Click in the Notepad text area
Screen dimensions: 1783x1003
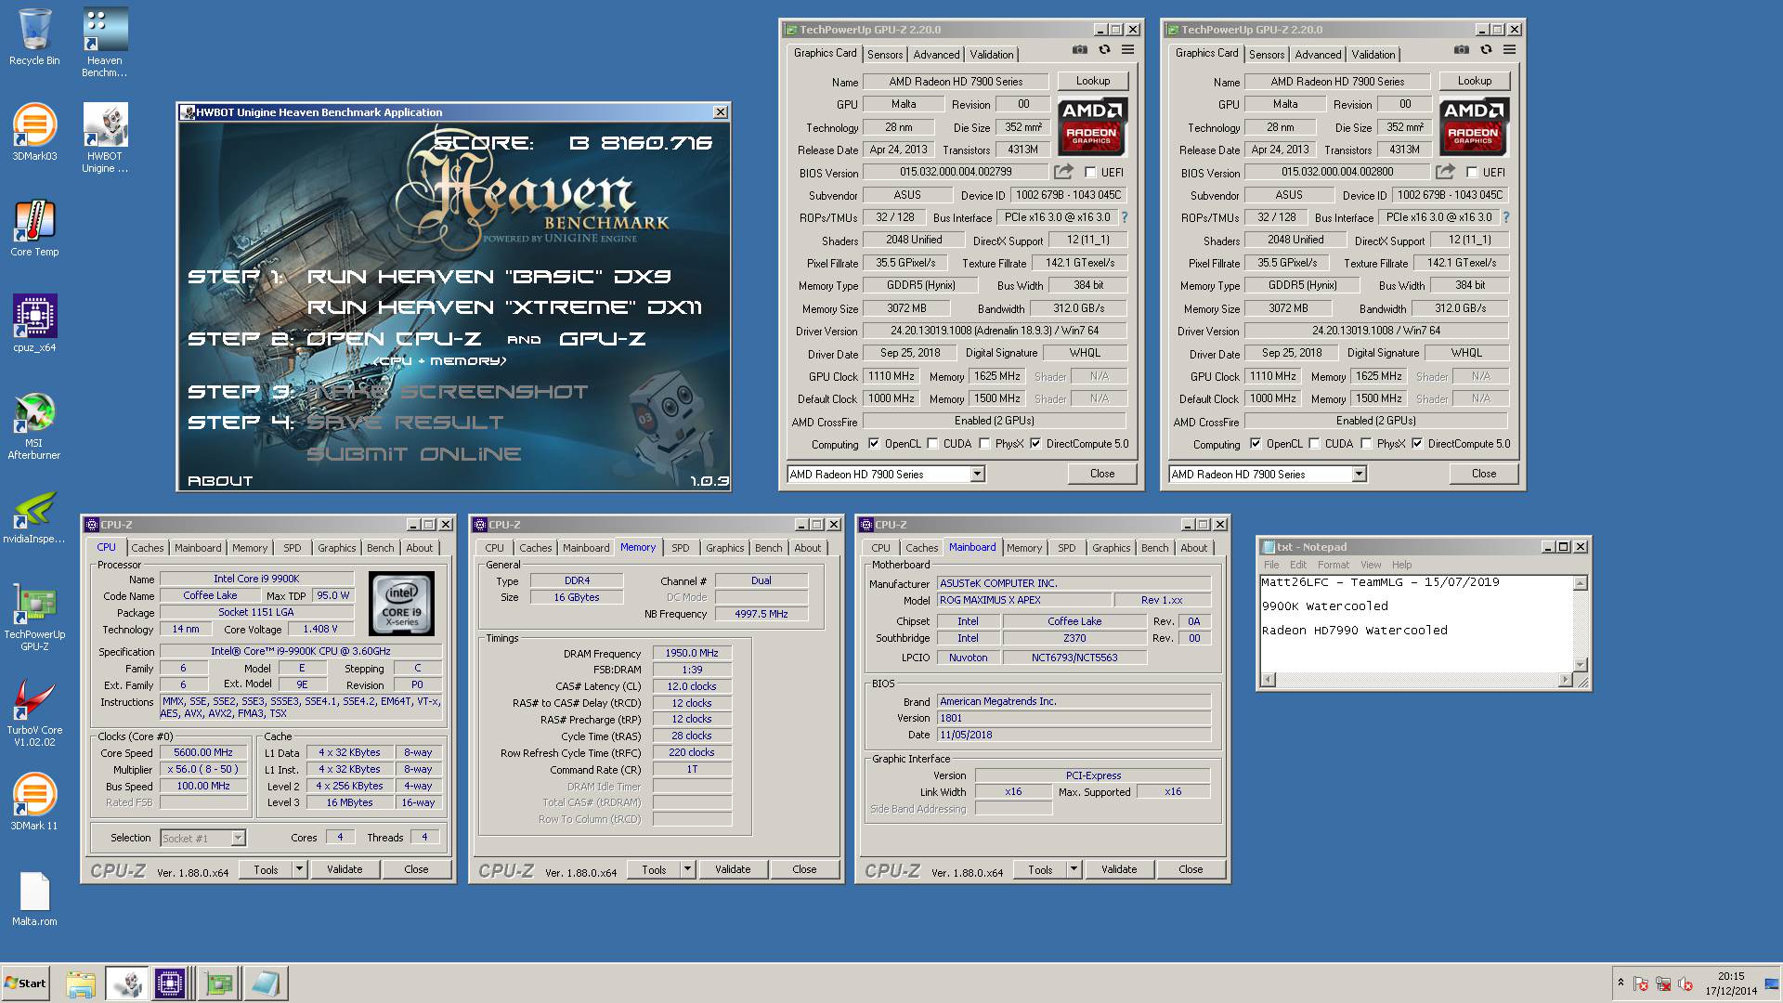tap(1416, 623)
